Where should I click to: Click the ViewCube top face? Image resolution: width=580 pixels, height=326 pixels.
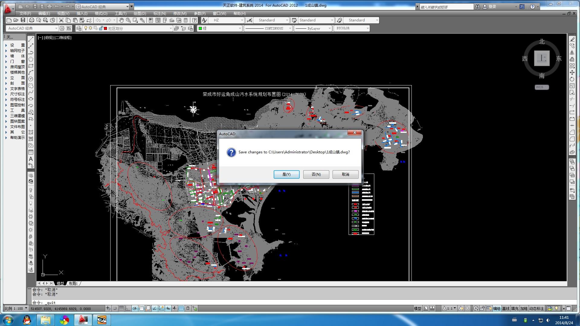click(542, 58)
